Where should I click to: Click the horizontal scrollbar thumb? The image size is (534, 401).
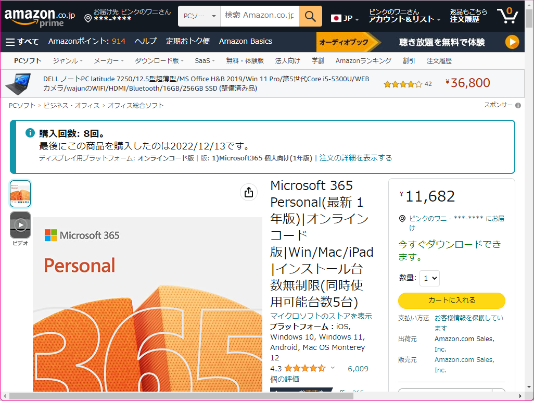point(181,396)
